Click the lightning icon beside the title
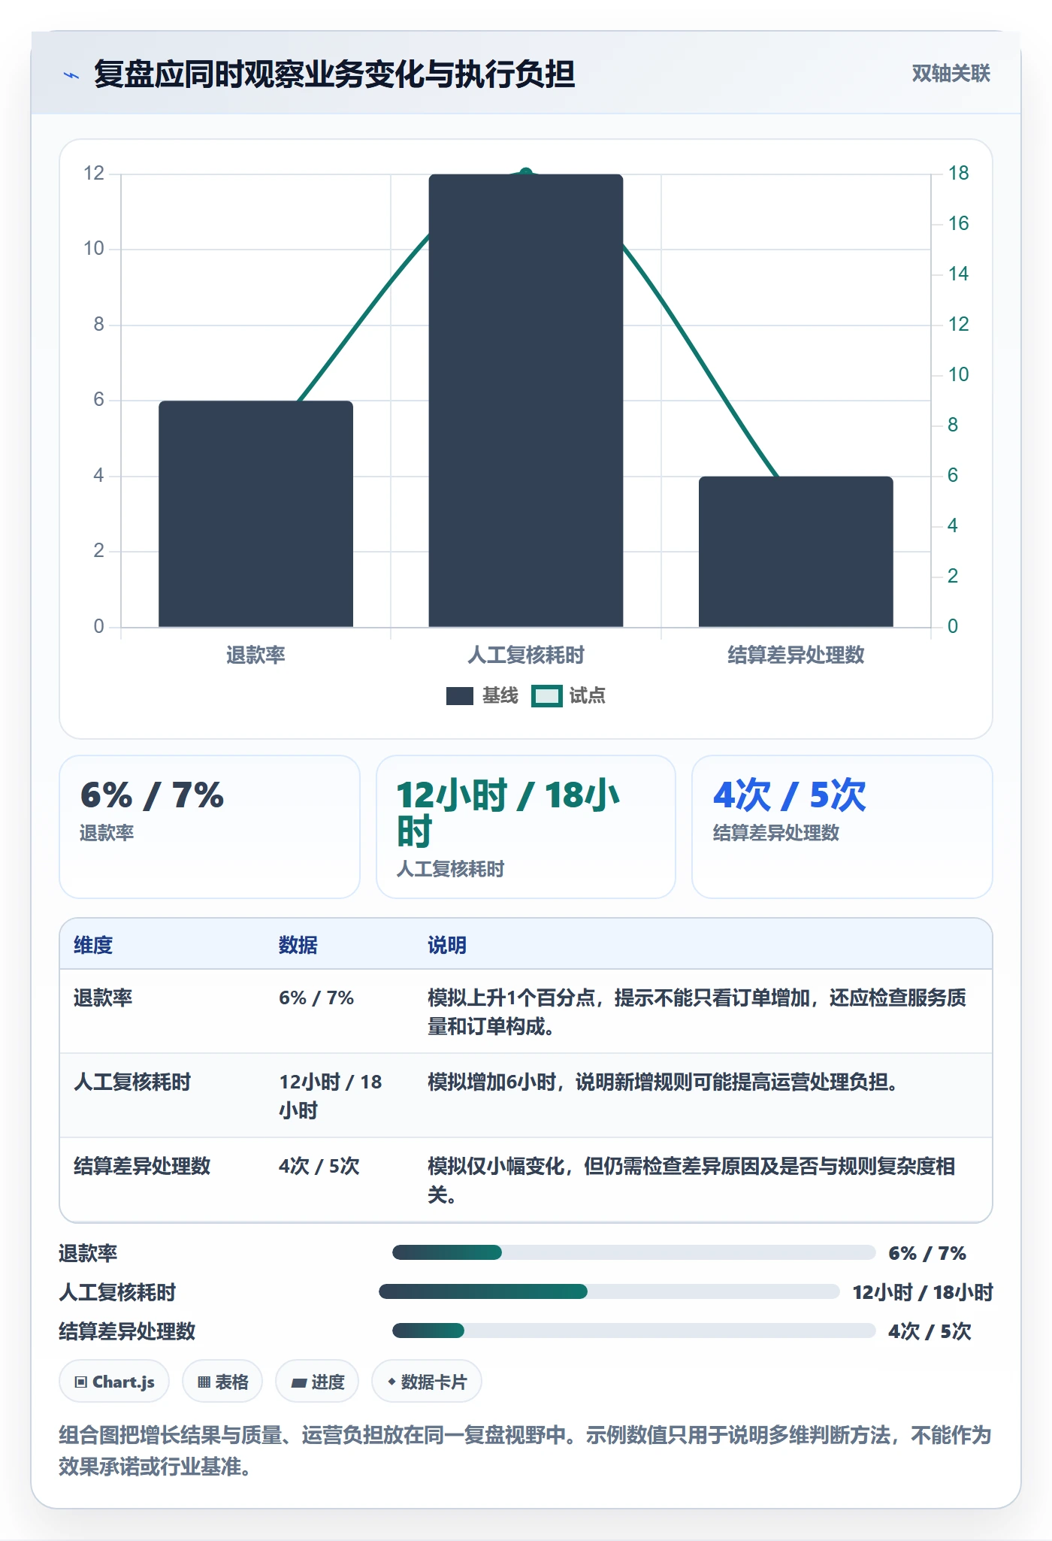This screenshot has height=1541, width=1052. (71, 75)
